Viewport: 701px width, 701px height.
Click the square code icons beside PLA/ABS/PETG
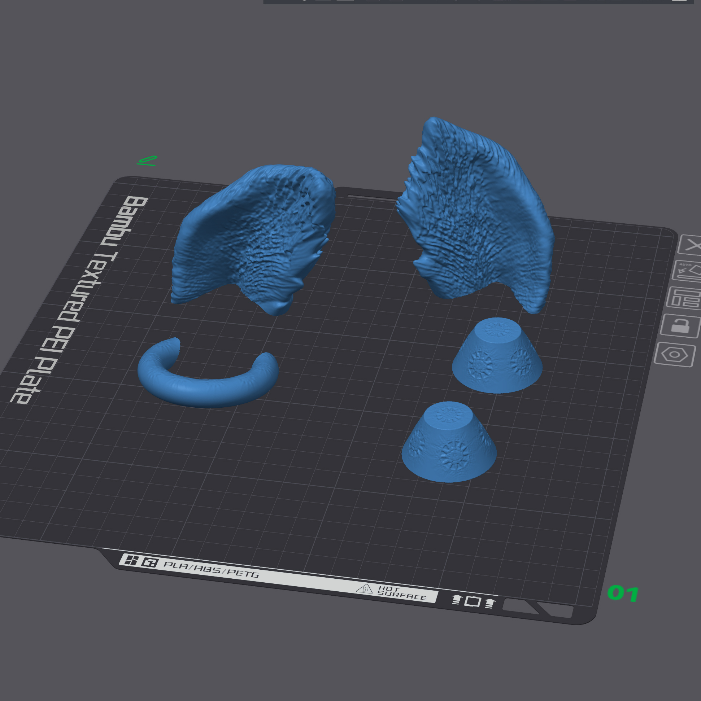[140, 562]
